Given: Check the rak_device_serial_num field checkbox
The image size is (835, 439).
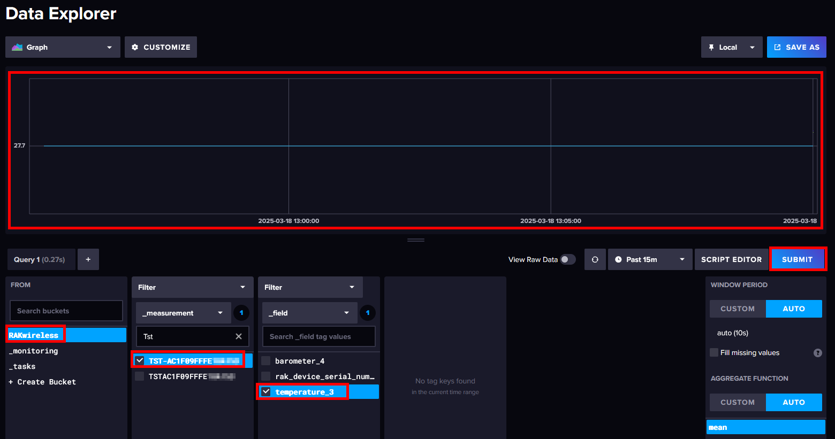Looking at the screenshot, I should pyautogui.click(x=266, y=376).
